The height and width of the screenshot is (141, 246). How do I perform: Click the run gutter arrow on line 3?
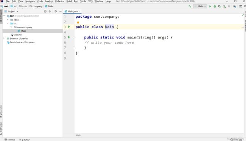[x=69, y=27]
